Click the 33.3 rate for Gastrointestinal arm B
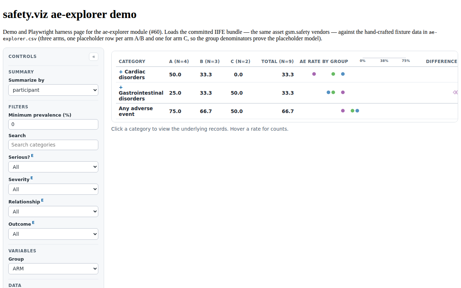461x288 pixels. pos(206,93)
